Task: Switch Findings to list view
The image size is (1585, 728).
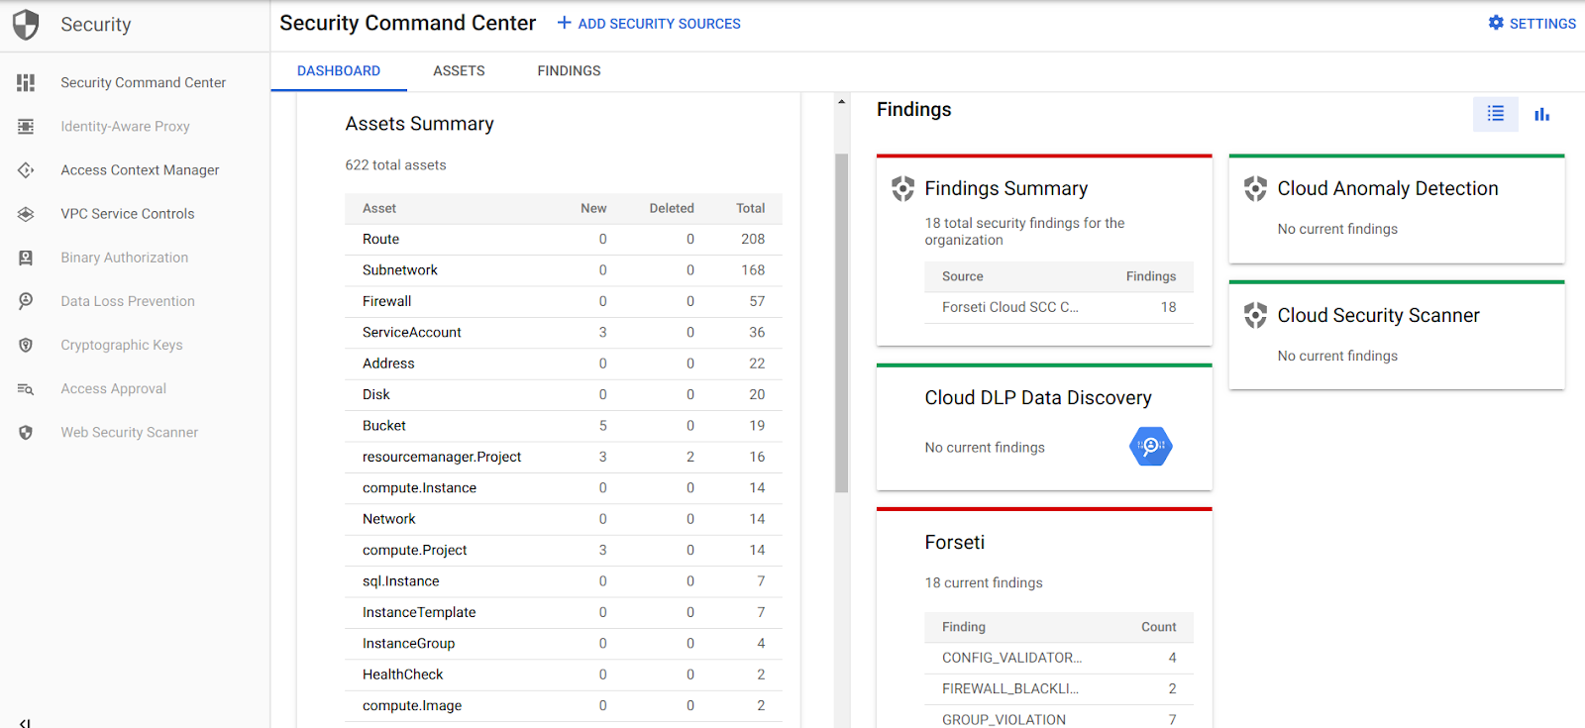Action: pyautogui.click(x=1495, y=114)
